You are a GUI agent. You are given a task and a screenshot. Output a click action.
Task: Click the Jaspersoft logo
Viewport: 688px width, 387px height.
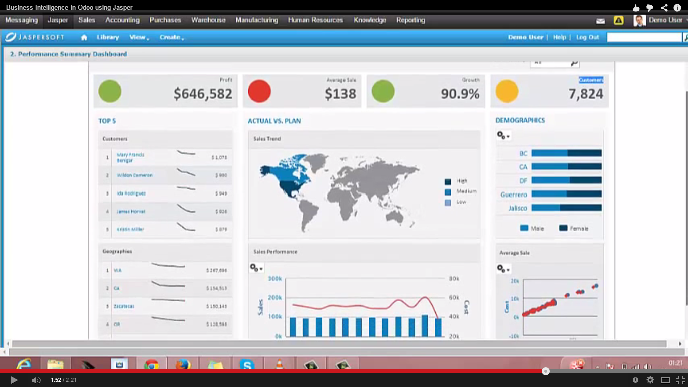35,37
